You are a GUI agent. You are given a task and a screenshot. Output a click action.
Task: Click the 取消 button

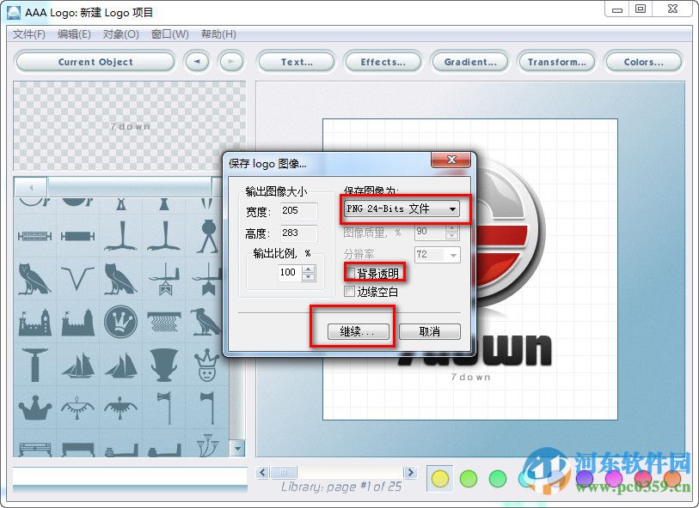tap(430, 331)
